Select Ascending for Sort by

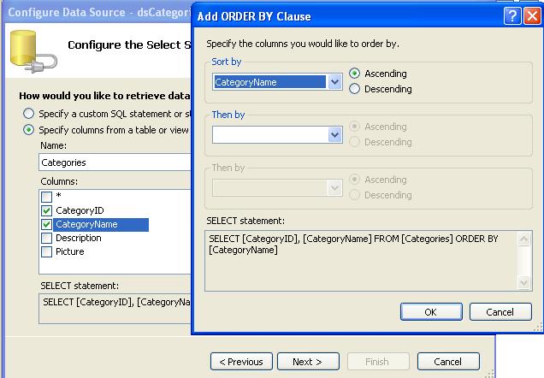(355, 74)
